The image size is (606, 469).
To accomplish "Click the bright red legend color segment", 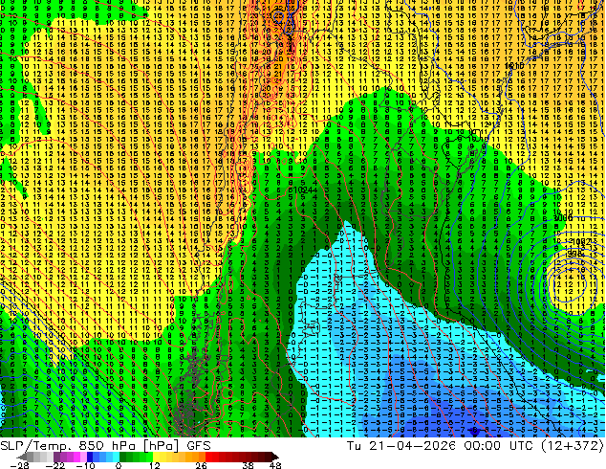I will (208, 457).
